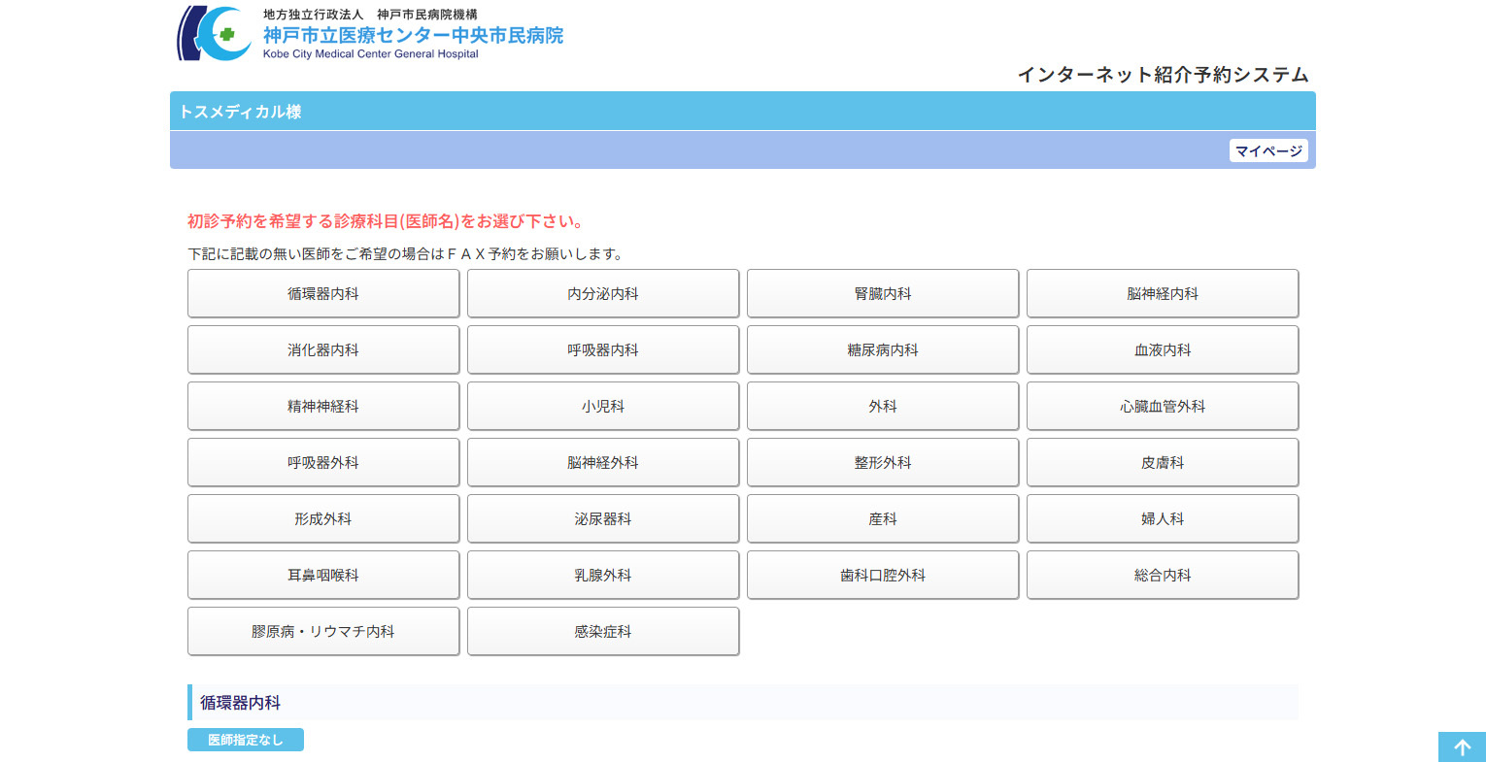Choose 呼吸器内科 department
This screenshot has width=1486, height=762.
tap(603, 349)
